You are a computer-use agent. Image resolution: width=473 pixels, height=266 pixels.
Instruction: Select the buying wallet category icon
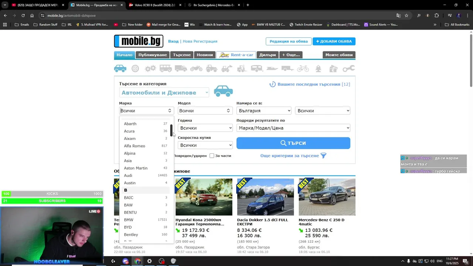pyautogui.click(x=333, y=69)
